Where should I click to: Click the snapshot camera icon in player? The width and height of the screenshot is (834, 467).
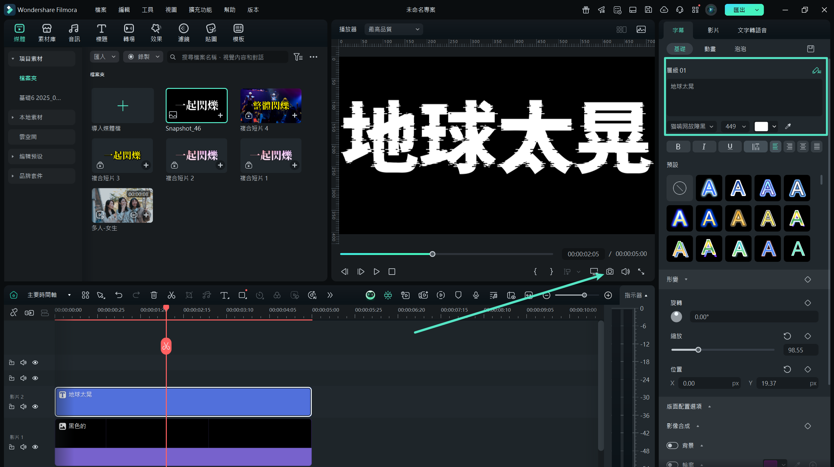[610, 272]
